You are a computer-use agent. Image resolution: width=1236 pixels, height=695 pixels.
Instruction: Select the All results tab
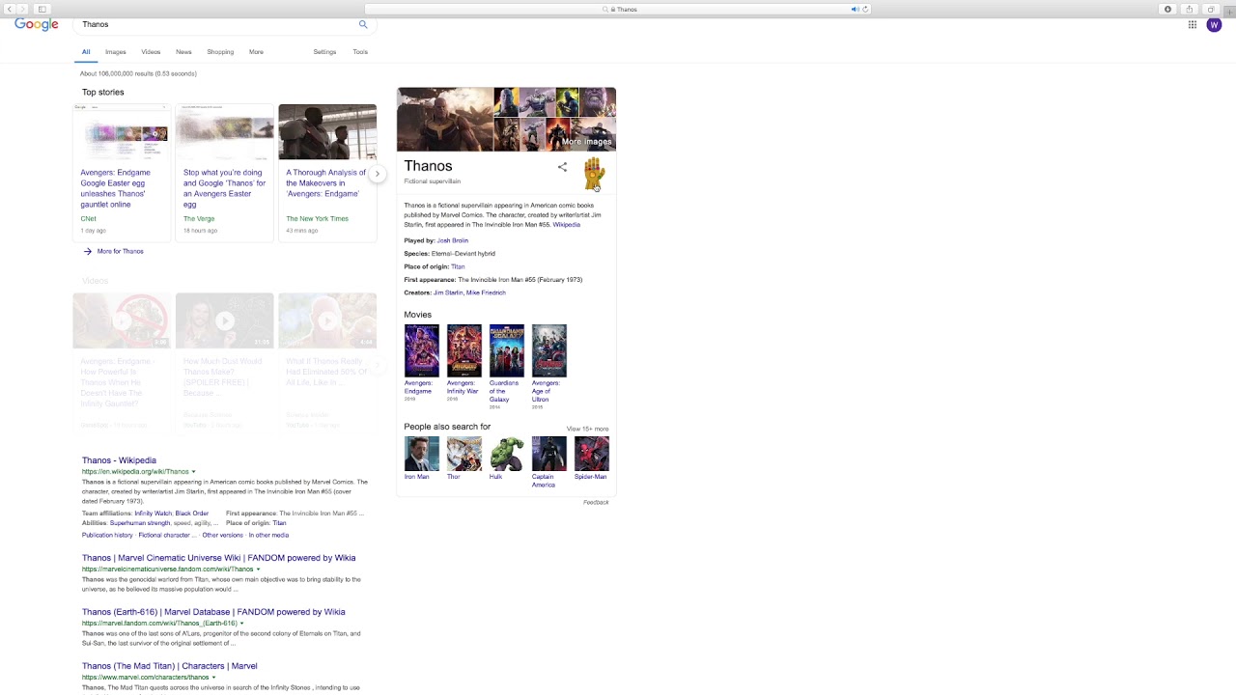[x=86, y=52]
